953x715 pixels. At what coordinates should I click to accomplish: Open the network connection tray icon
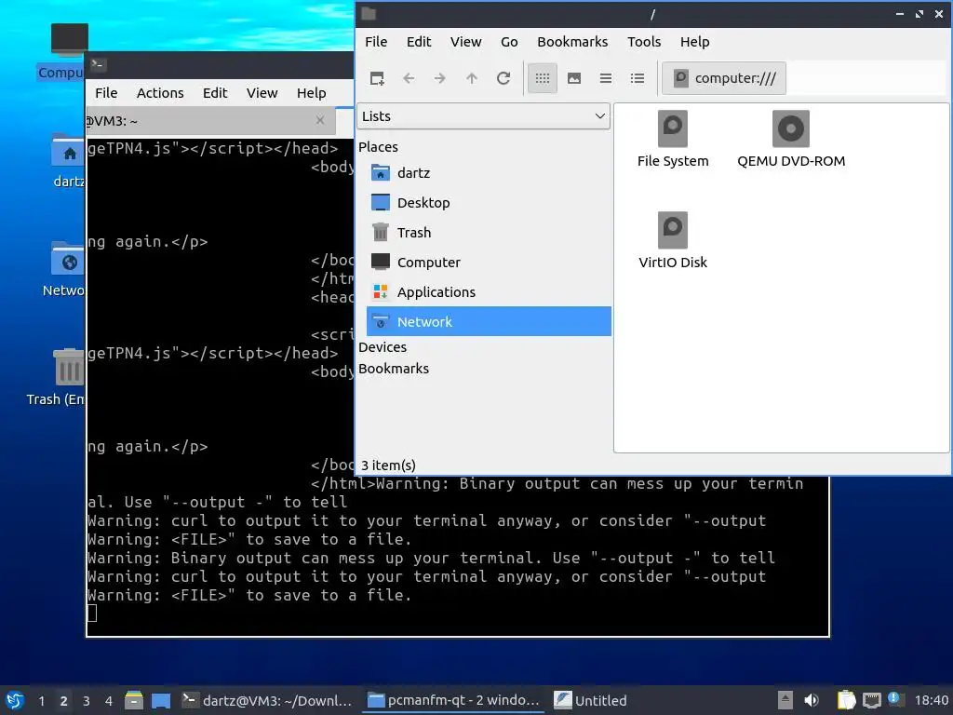pyautogui.click(x=871, y=700)
